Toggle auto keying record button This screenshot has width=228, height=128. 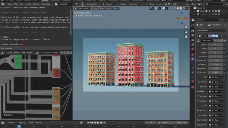click(81, 123)
